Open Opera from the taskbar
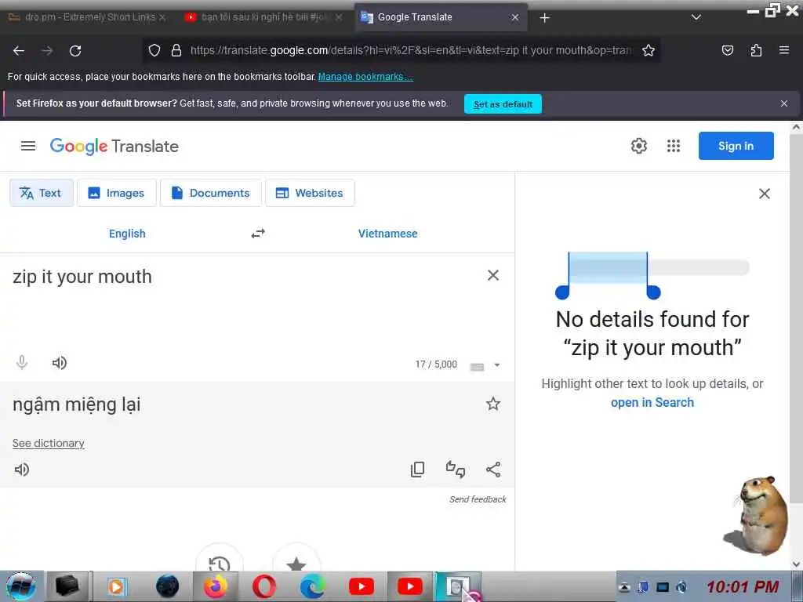 264,586
